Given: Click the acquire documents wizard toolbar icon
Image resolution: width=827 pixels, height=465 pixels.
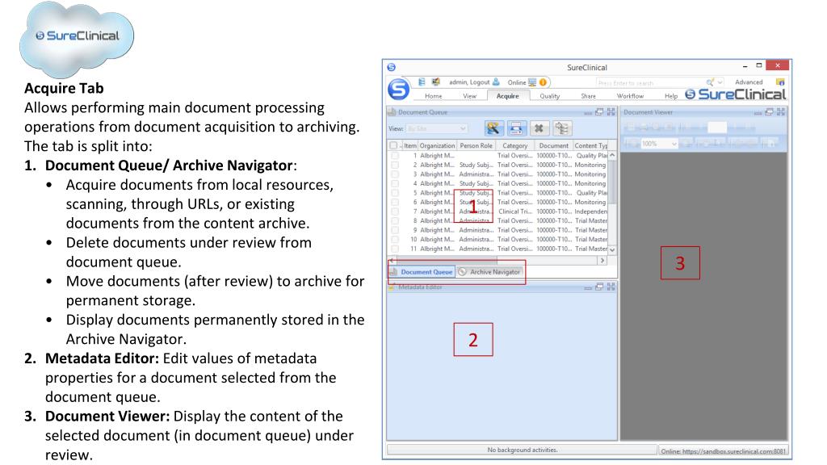Looking at the screenshot, I should click(x=493, y=128).
